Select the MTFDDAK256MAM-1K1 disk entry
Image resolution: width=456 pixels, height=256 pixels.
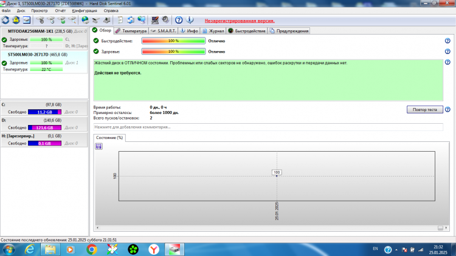coord(44,39)
